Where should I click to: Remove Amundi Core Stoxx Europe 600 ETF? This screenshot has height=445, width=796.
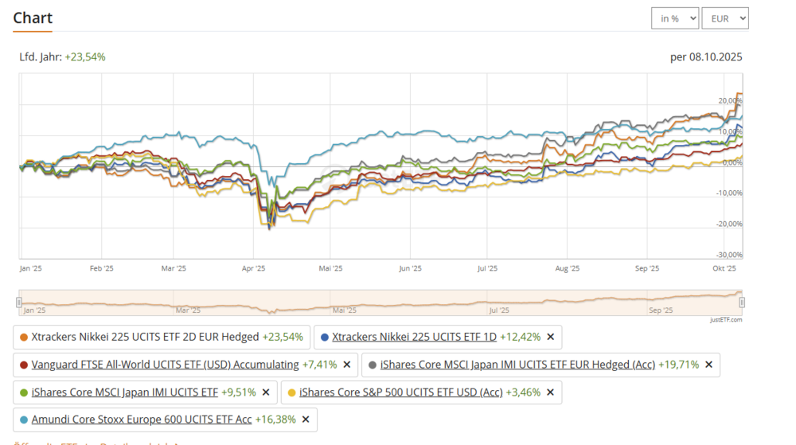(x=305, y=419)
